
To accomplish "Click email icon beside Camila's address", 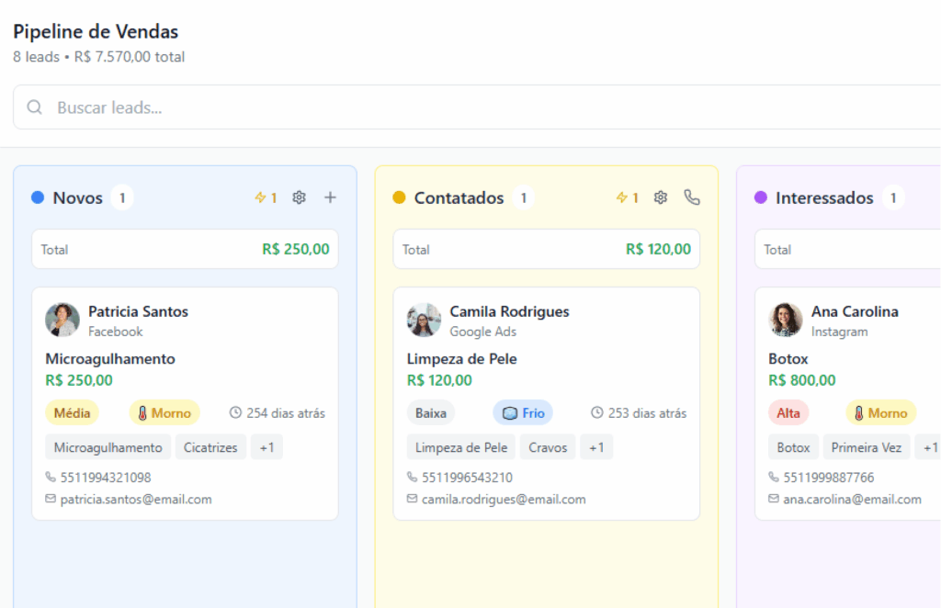I will [413, 500].
